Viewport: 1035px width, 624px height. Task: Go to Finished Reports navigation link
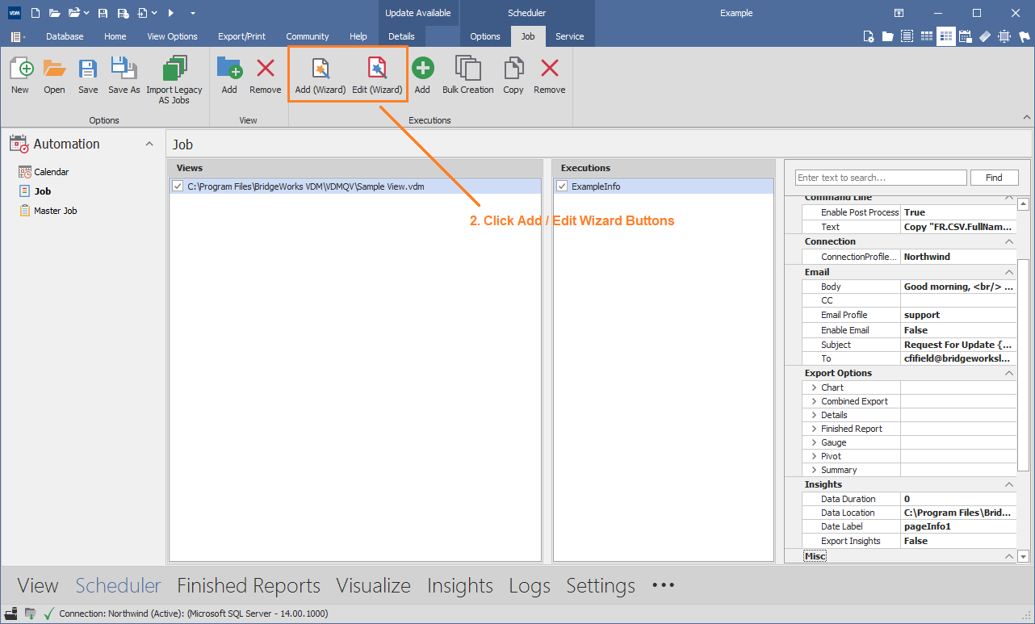click(249, 585)
